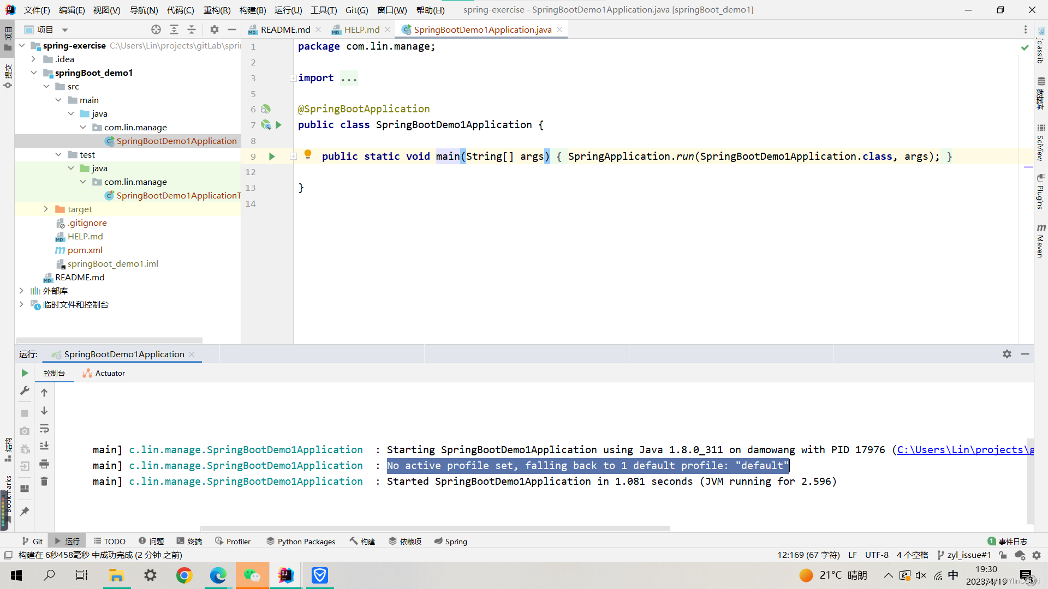Screen dimensions: 1048x589
Task: Open run tool window settings gear
Action: pos(1007,354)
